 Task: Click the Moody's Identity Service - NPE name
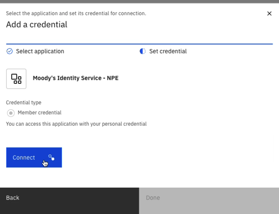click(x=75, y=78)
